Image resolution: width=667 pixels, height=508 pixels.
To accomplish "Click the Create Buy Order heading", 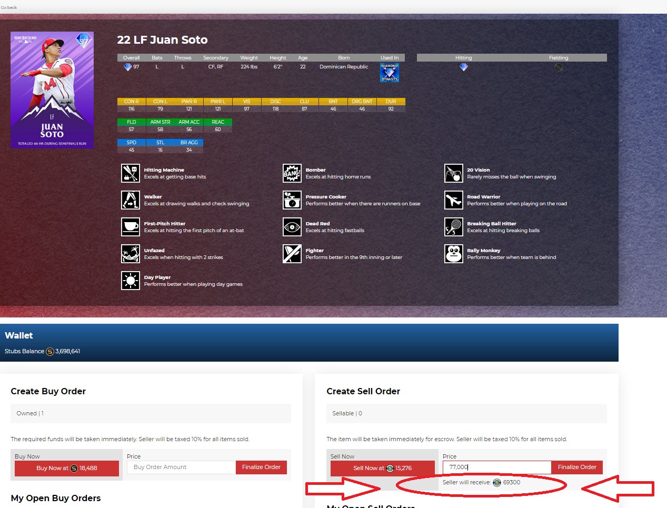I will click(48, 391).
